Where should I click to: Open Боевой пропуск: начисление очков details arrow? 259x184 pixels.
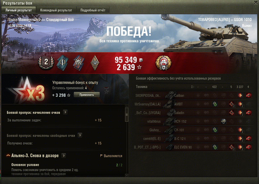pyautogui.click(x=65, y=112)
